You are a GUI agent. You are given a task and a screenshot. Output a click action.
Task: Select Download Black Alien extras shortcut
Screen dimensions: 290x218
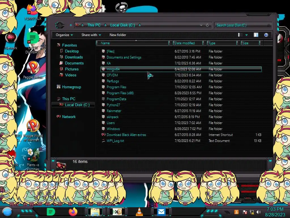(126, 135)
